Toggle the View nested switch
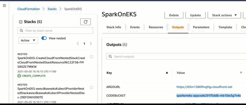Viewport: 246px width, 105px height. [x=44, y=38]
